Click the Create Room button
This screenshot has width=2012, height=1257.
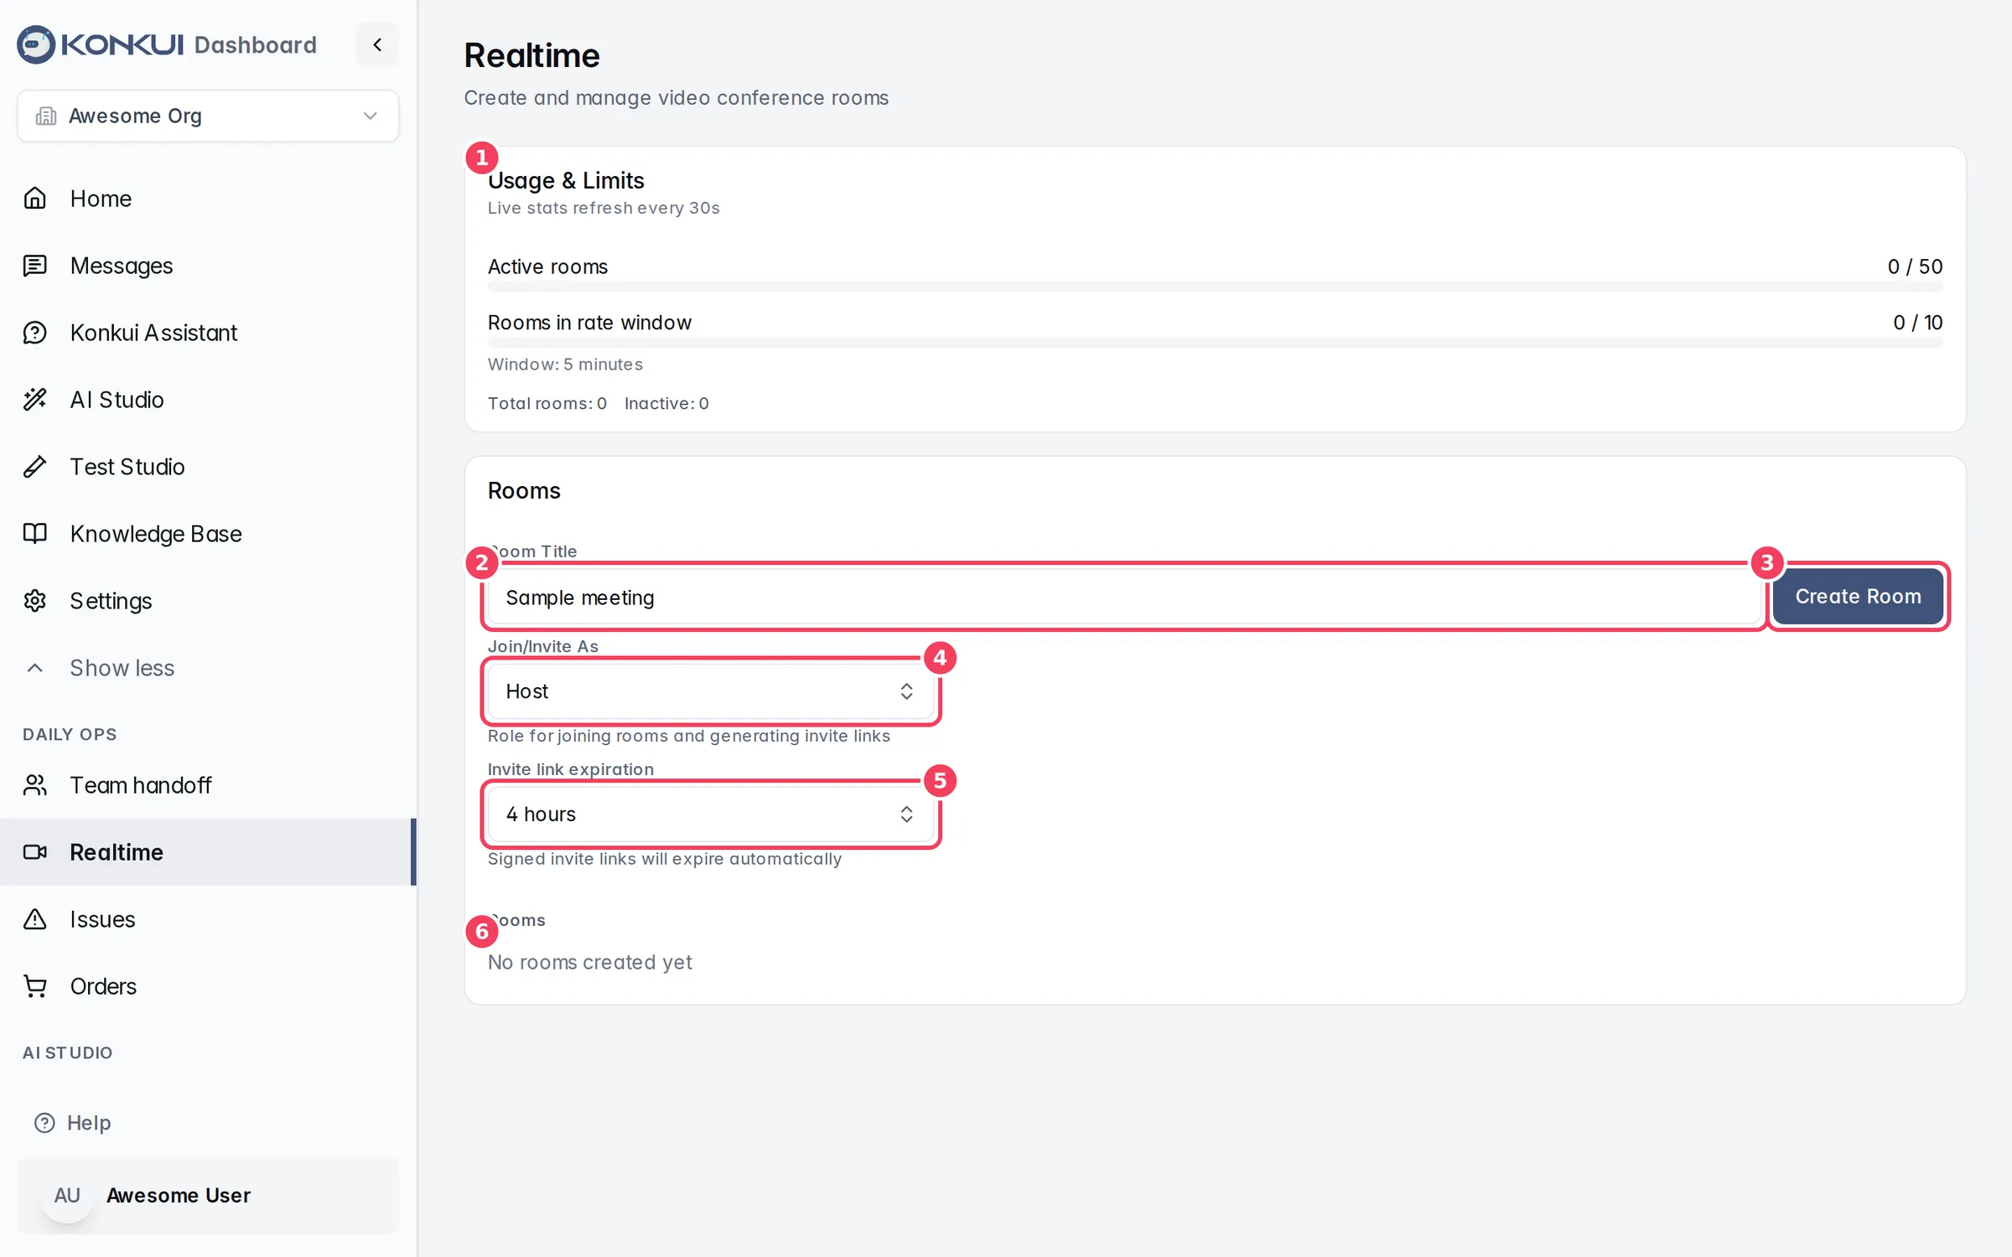1858,597
